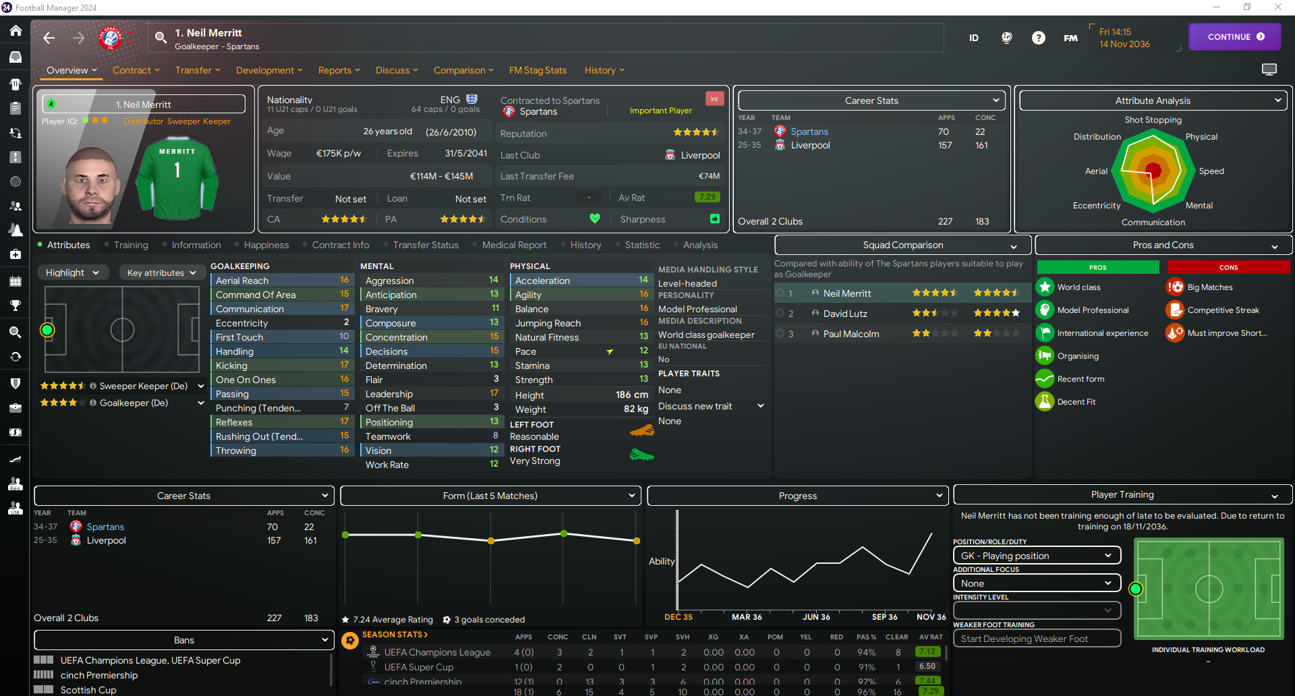Open the Inbox tray icon
The width and height of the screenshot is (1295, 696).
(16, 57)
